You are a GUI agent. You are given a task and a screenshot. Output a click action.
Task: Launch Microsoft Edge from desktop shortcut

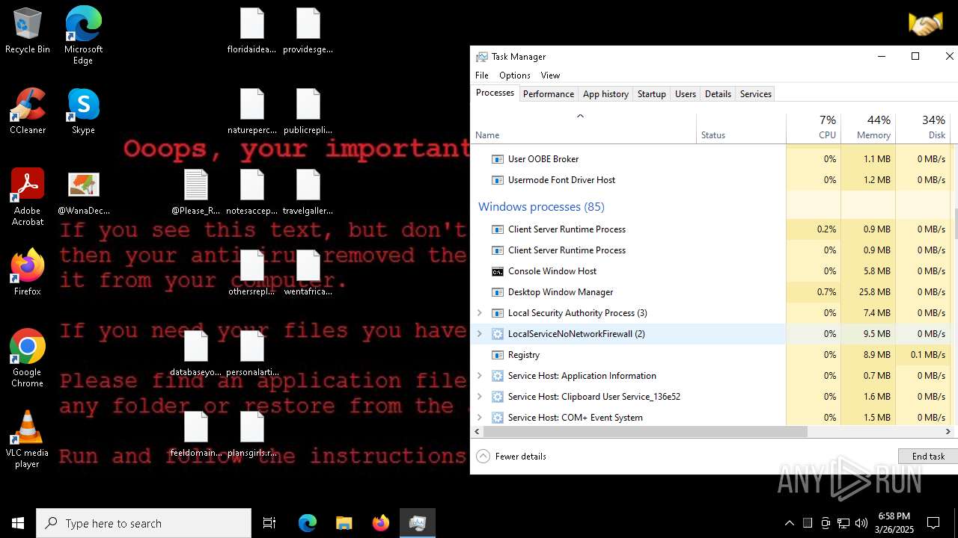click(x=83, y=35)
